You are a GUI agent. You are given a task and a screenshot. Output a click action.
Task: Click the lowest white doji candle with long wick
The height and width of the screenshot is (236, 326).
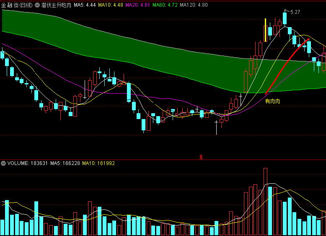coord(217,128)
